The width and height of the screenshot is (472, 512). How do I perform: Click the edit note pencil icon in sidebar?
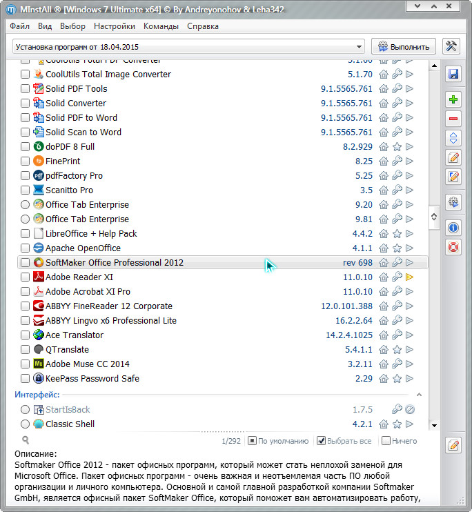(453, 158)
